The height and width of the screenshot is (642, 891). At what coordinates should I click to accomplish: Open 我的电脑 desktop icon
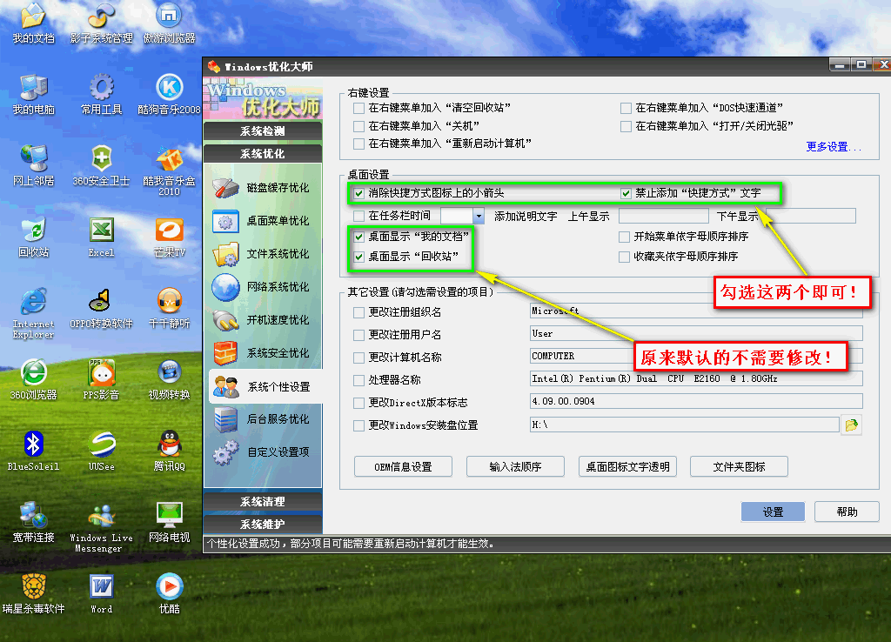pos(34,94)
